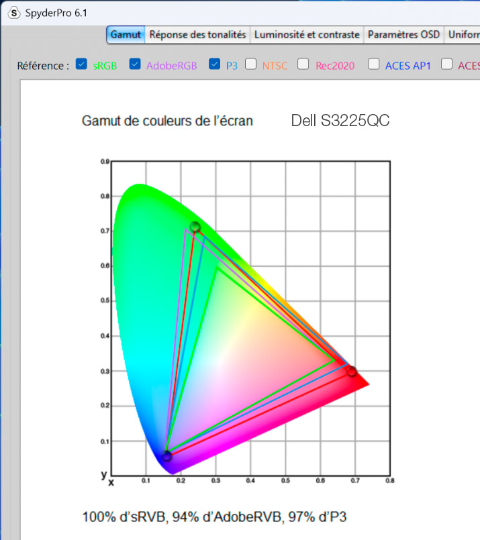
Task: Uncheck the P3 reference checkbox
Action: coord(214,64)
